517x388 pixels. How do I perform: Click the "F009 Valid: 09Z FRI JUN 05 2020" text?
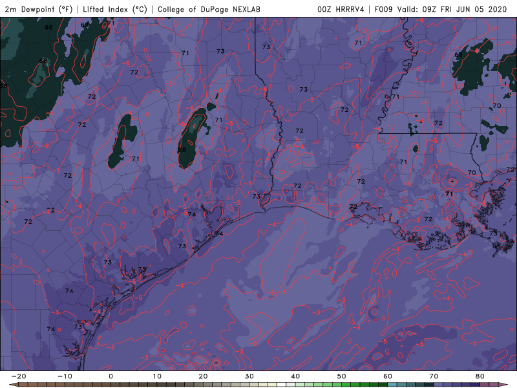pyautogui.click(x=441, y=9)
